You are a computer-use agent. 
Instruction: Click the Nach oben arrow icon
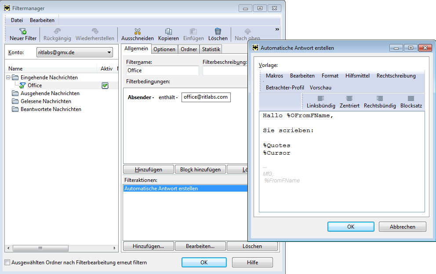click(x=247, y=31)
